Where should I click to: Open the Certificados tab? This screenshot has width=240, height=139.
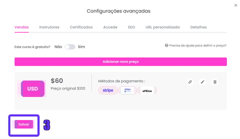[x=81, y=27]
